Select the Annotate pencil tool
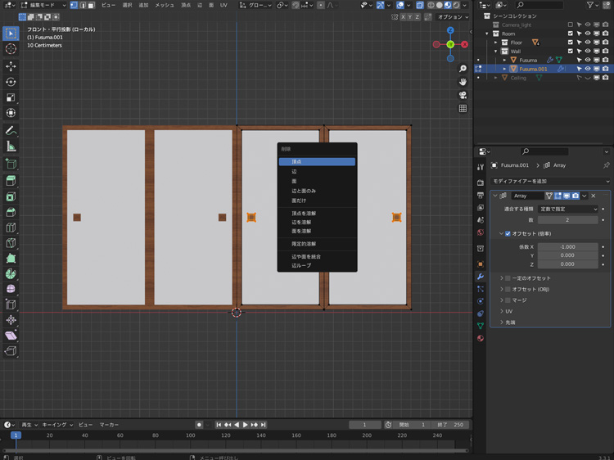The image size is (614, 460). point(11,130)
